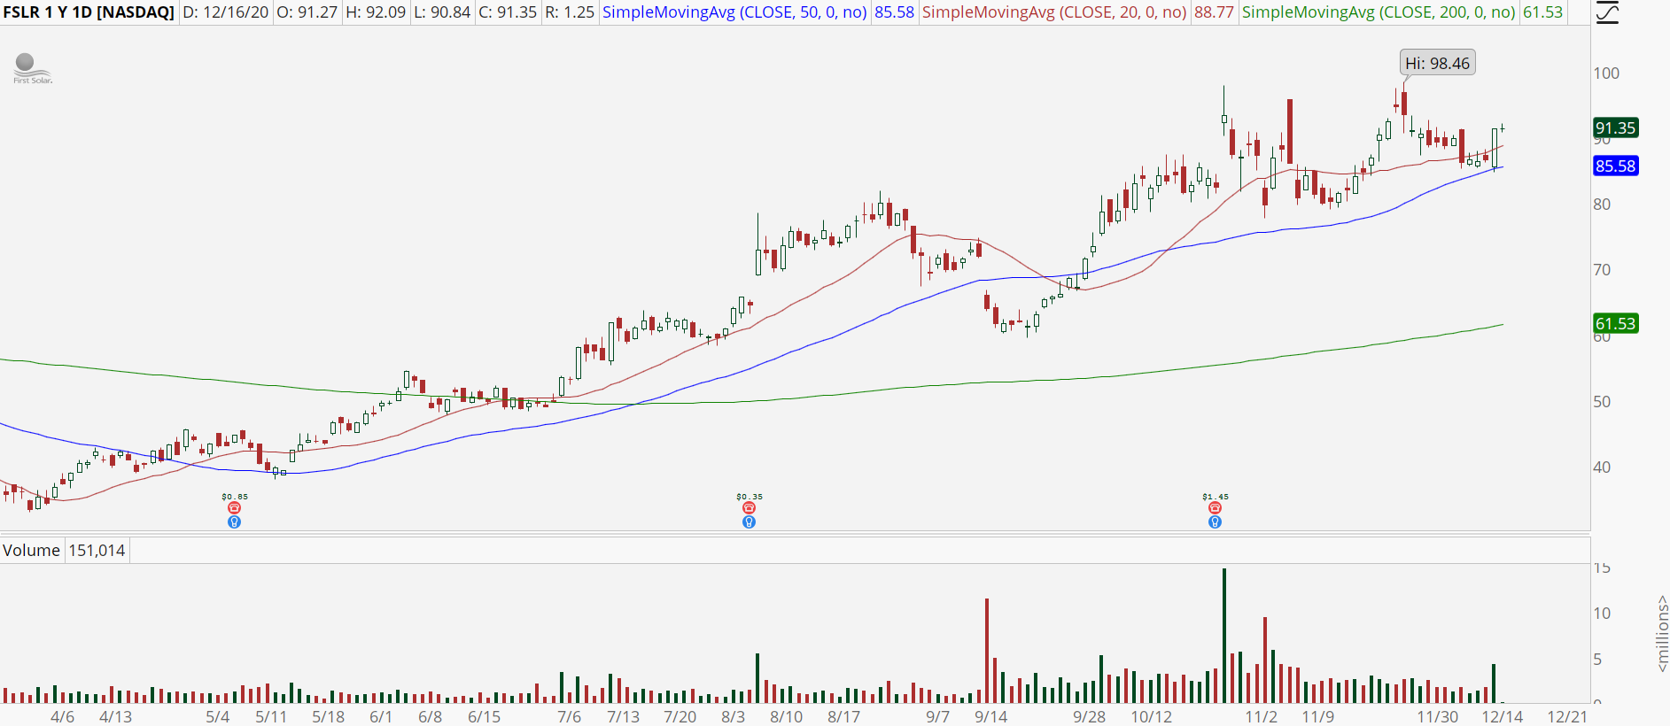Click the 12/14 date axis label
Screen dimensions: 1670x726
point(1503,716)
